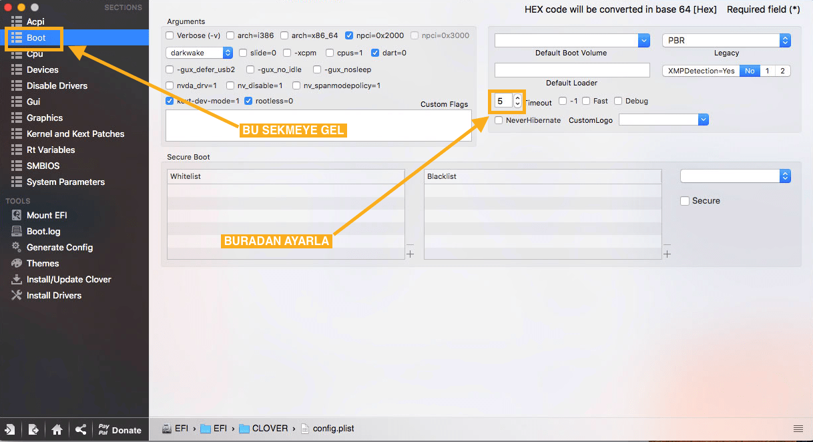Click the PayPal Donate button
The height and width of the screenshot is (442, 813).
pos(119,430)
